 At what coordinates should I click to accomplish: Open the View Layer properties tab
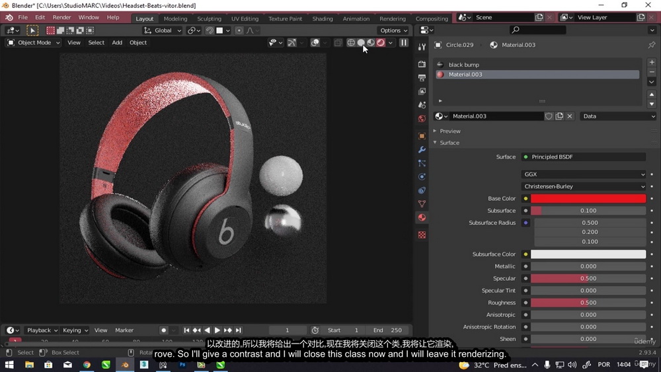[x=422, y=91]
